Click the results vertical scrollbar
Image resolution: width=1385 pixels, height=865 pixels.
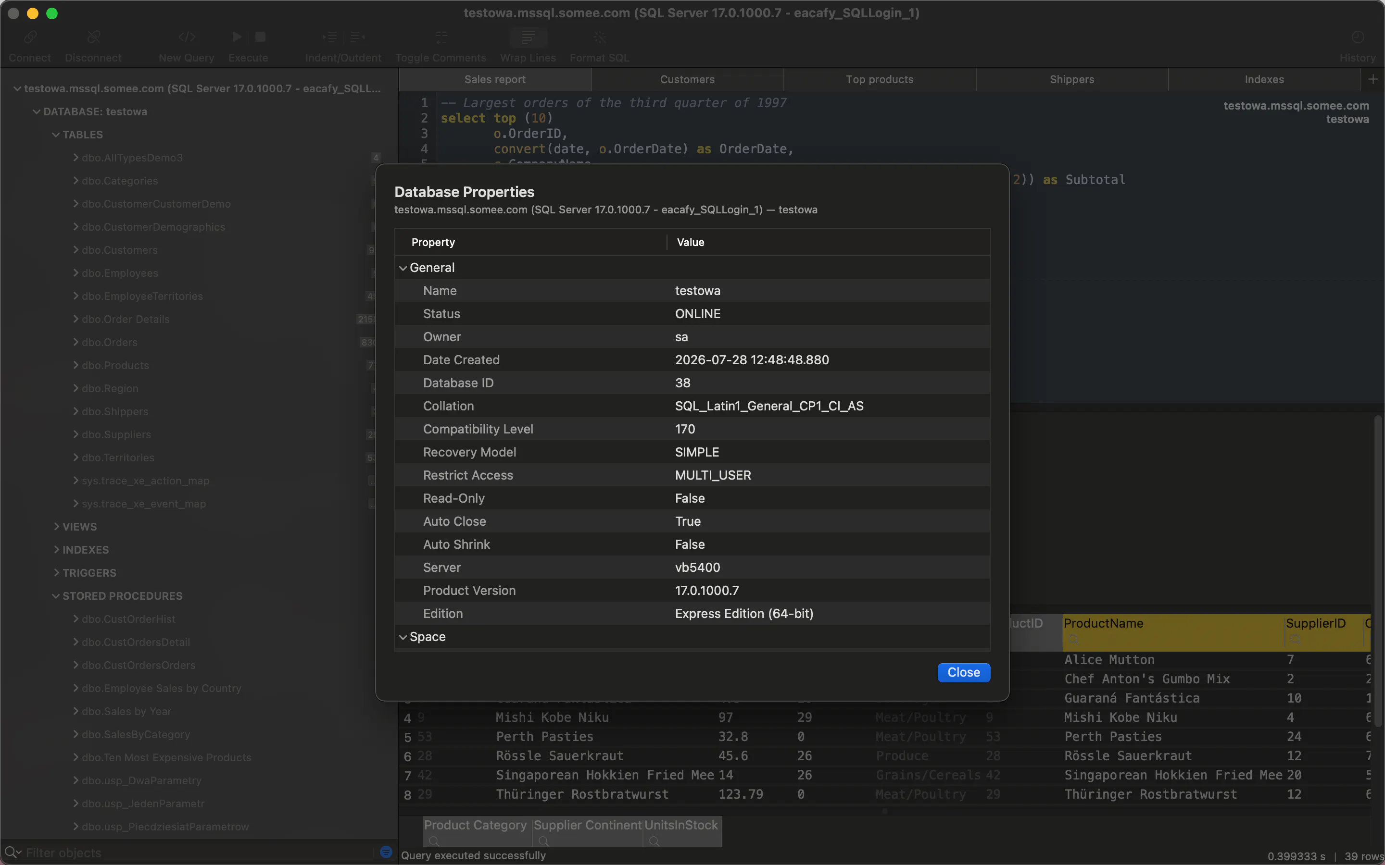pyautogui.click(x=1378, y=572)
